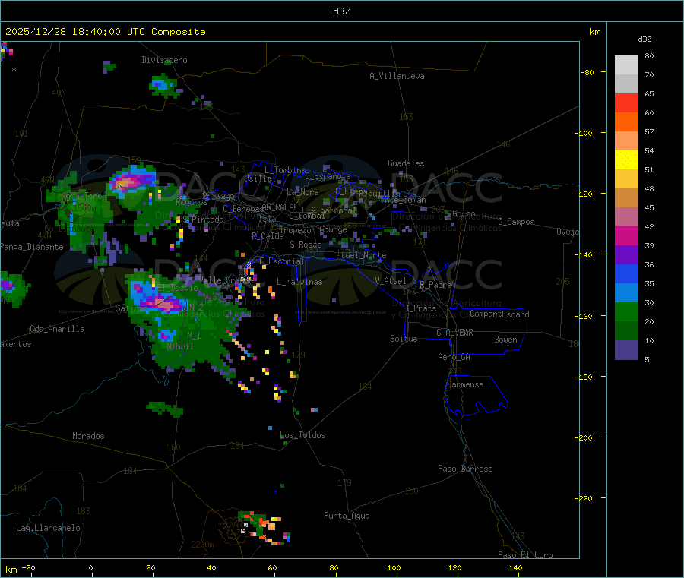Pick the yellow 51-54 dBZ legend color
This screenshot has width=684, height=578.
(626, 160)
